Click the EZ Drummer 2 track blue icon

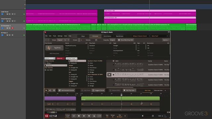coord(2,28)
